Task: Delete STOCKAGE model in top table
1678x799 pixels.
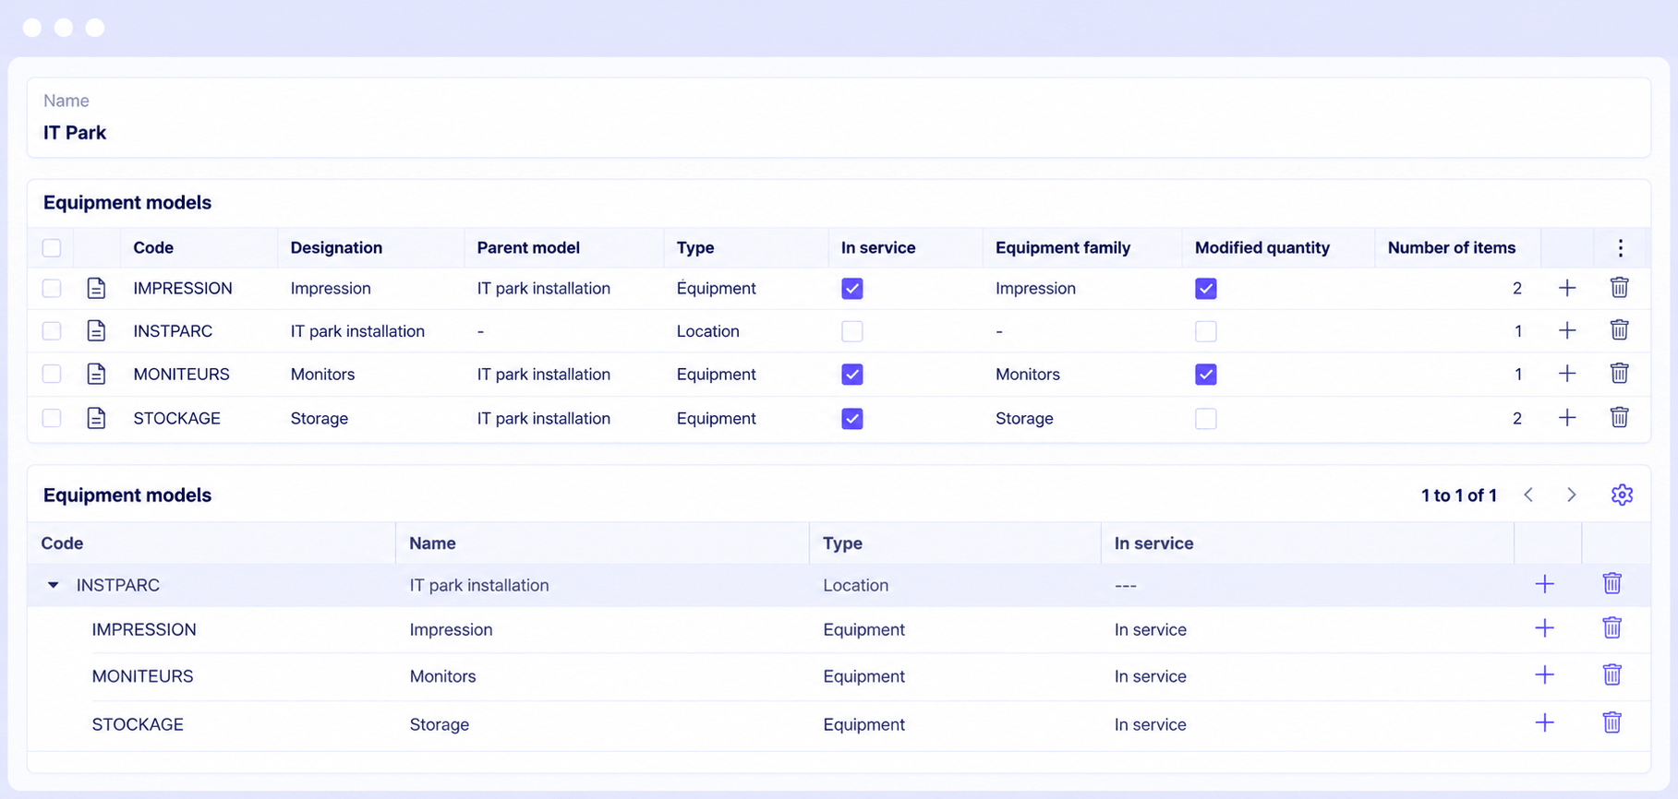Action: 1619,417
